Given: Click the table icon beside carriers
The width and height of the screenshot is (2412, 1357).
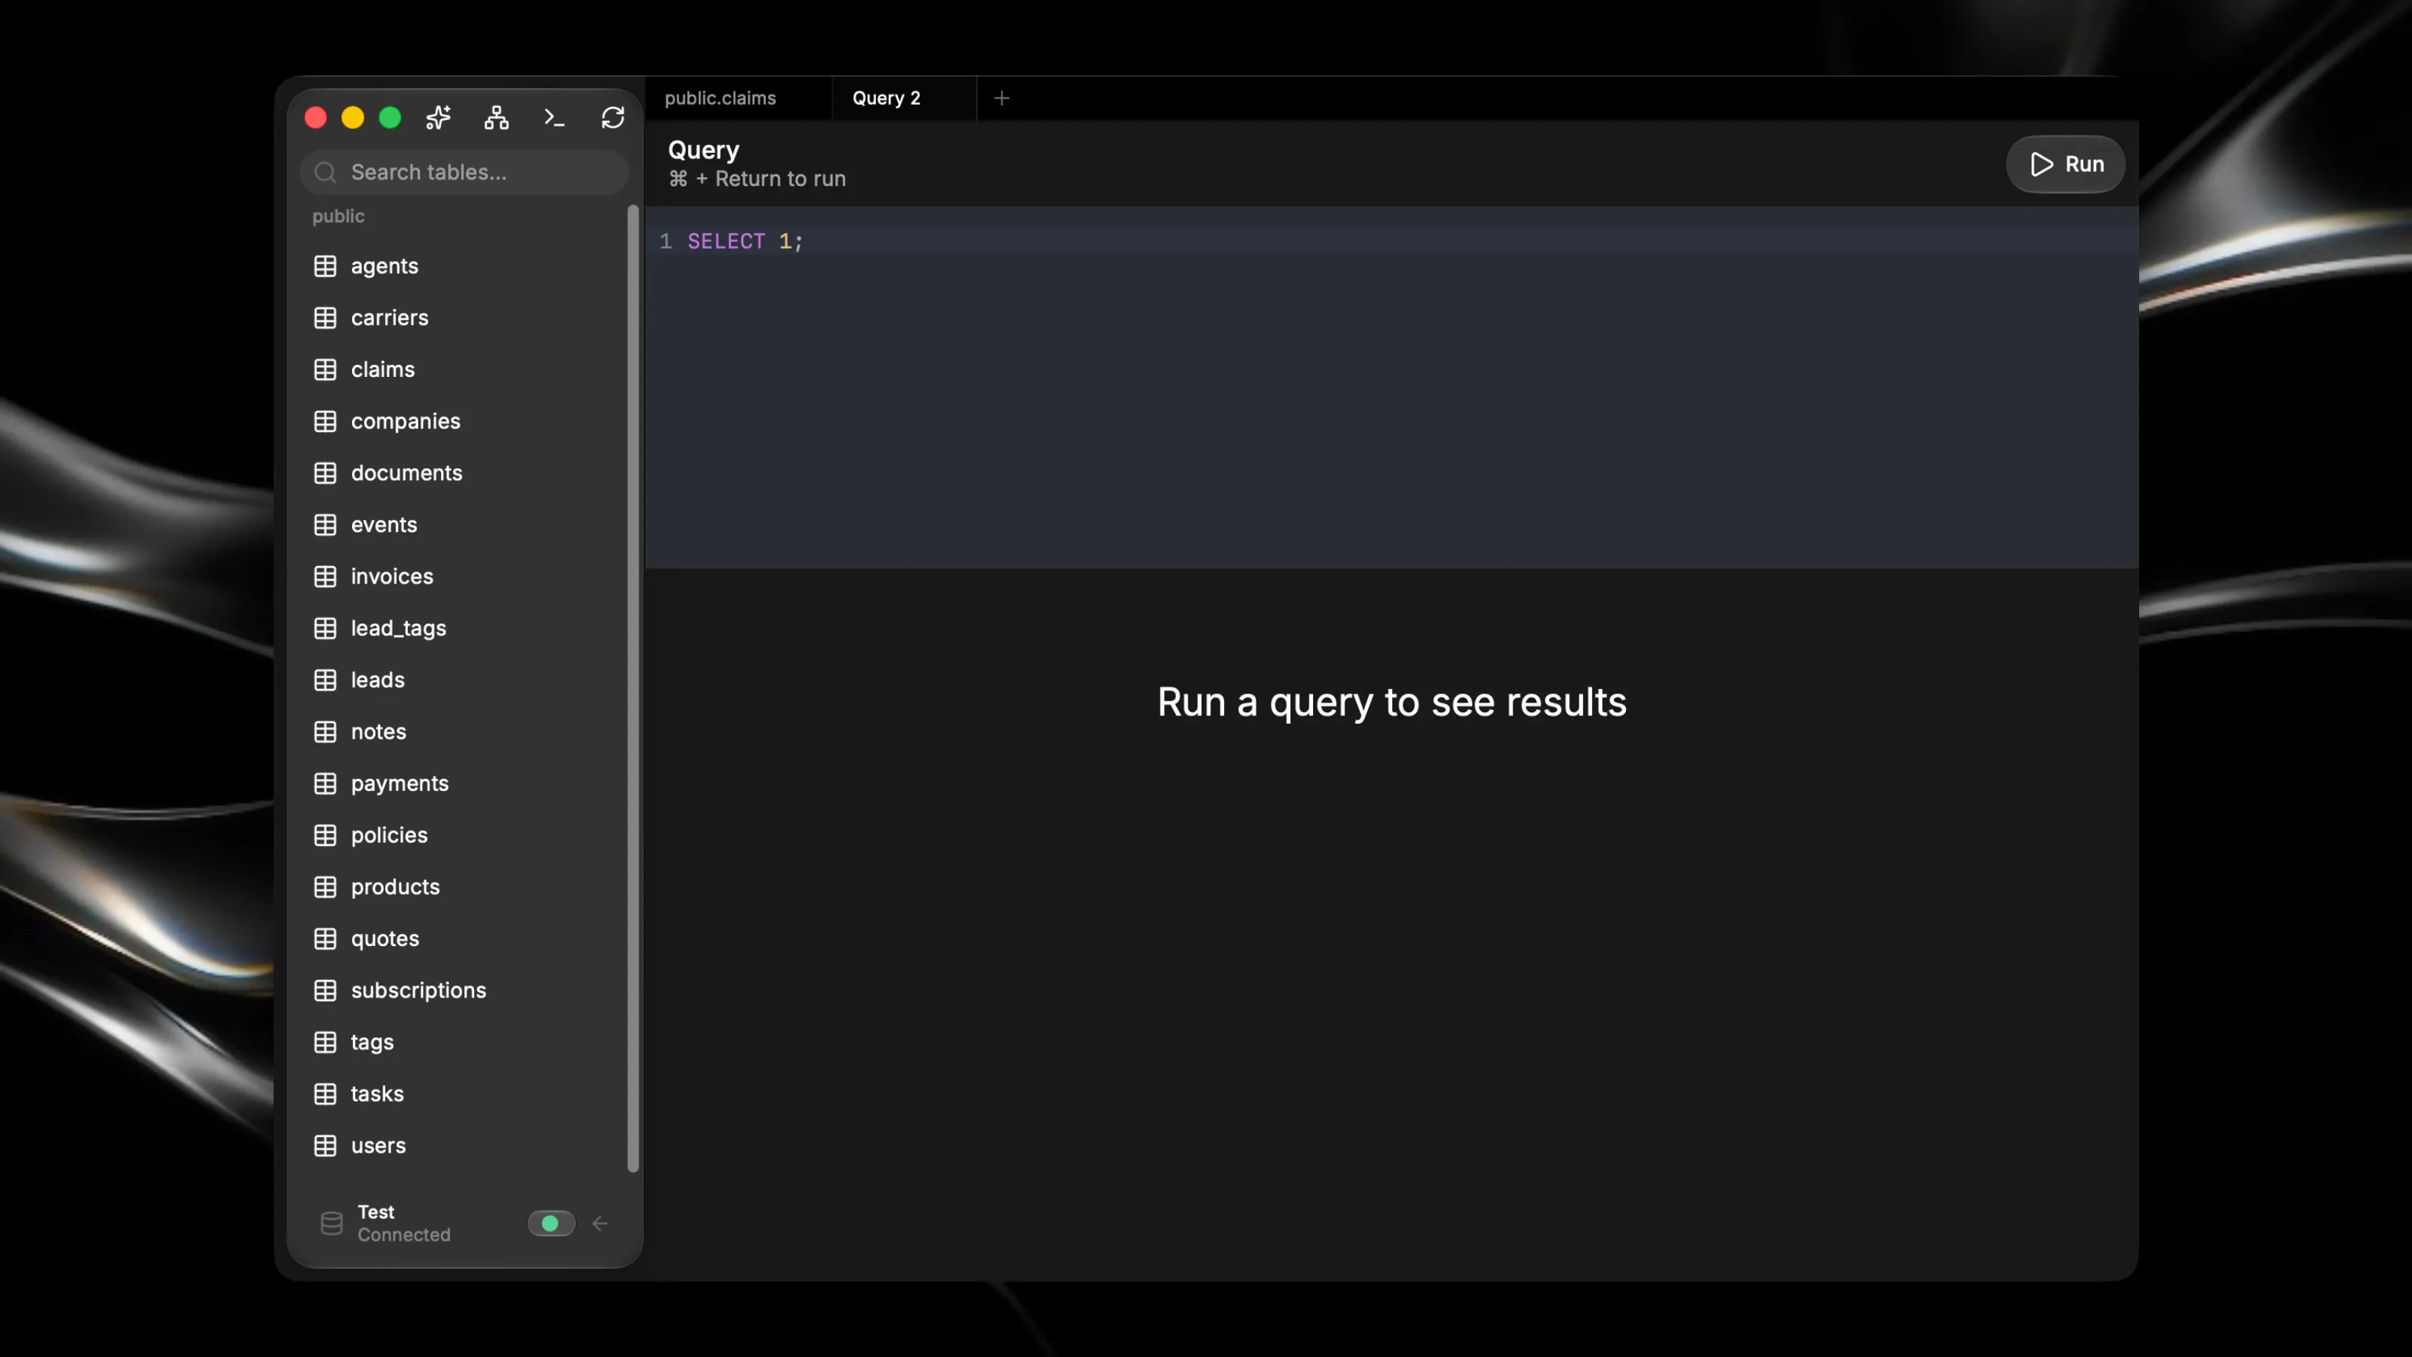Looking at the screenshot, I should click(325, 317).
